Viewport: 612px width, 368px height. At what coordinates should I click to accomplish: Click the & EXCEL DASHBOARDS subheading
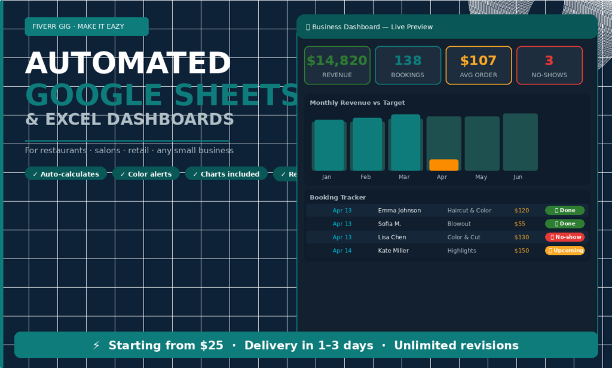[129, 120]
